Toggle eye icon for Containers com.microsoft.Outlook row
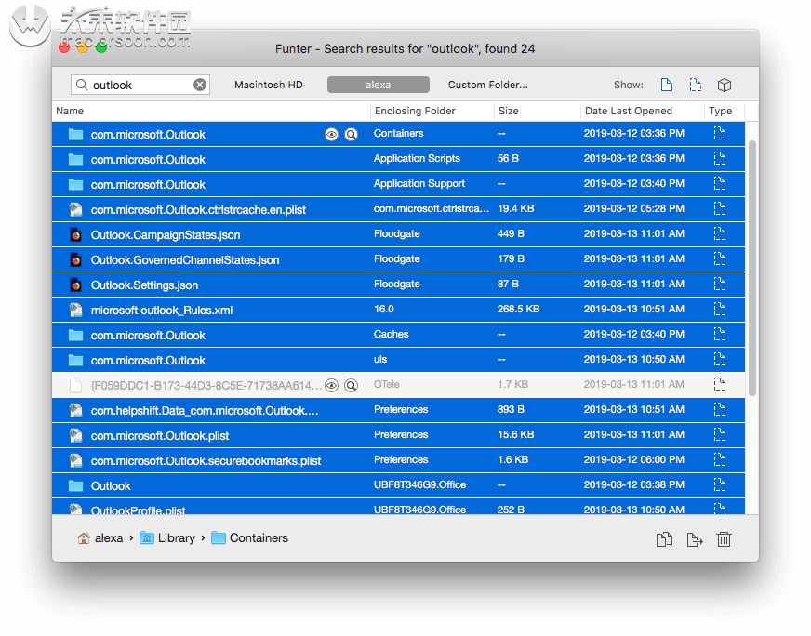This screenshot has width=811, height=636. (x=331, y=135)
